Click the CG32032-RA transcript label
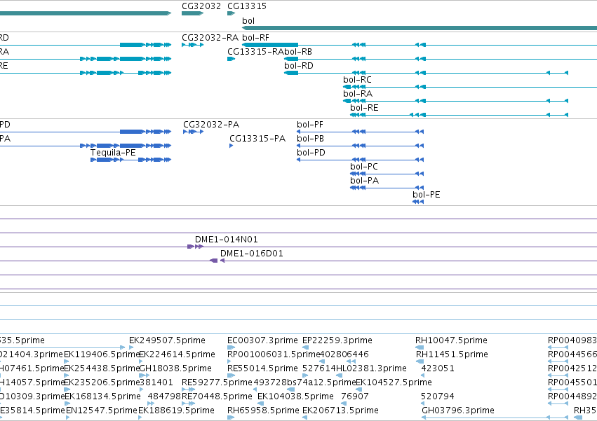The width and height of the screenshot is (597, 421). tap(210, 38)
